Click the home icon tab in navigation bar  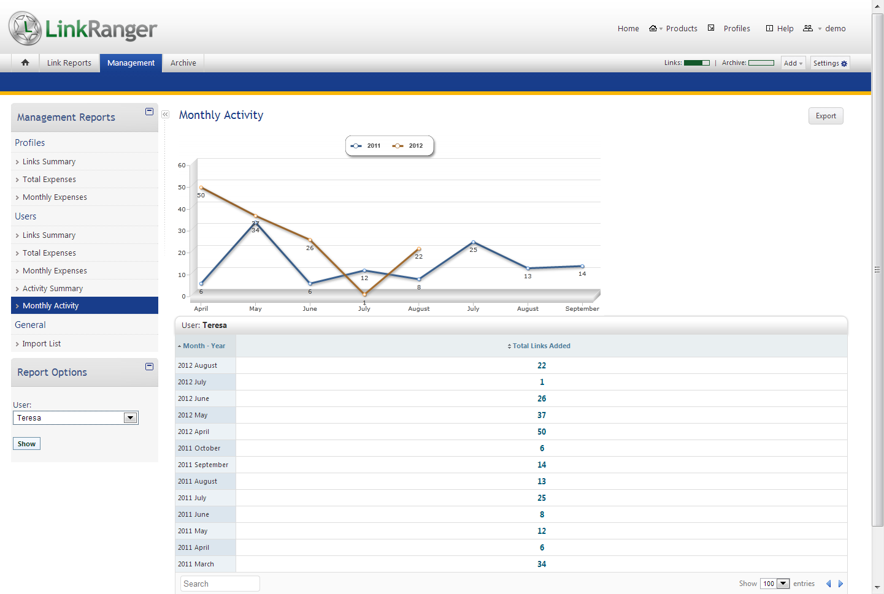[x=25, y=63]
